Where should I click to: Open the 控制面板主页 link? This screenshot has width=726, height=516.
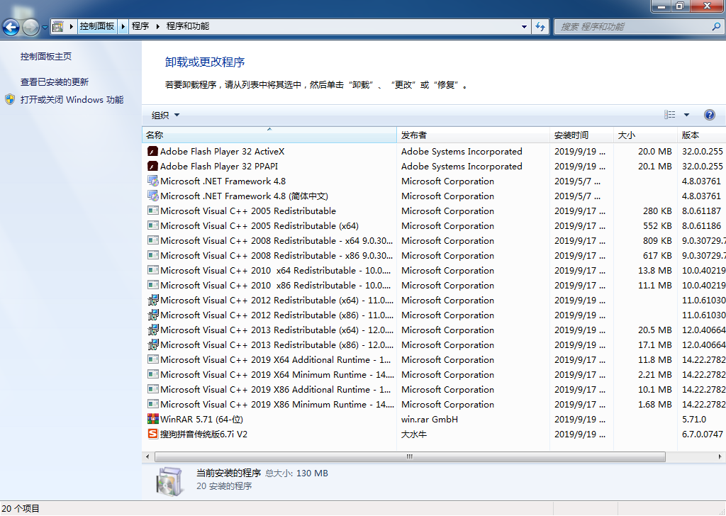46,57
